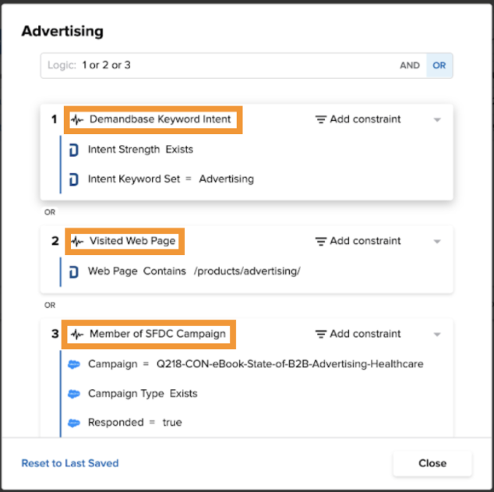
Task: Add constraint to Visited Web Page filter
Action: pyautogui.click(x=358, y=241)
